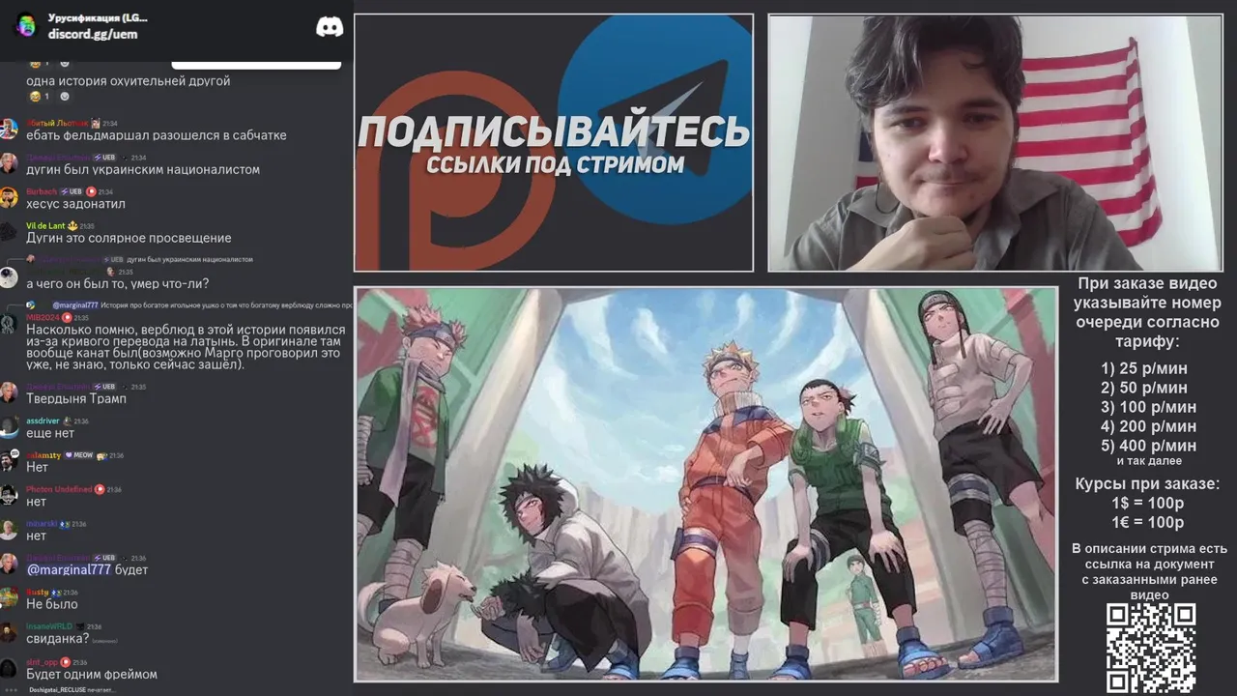Click username InsaneWRLD

click(48, 626)
